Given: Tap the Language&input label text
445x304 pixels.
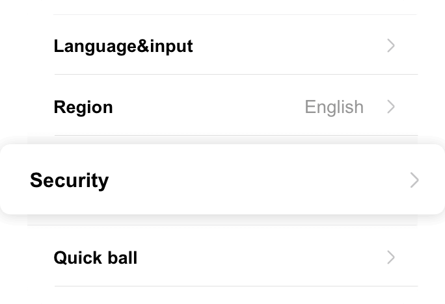Looking at the screenshot, I should point(123,46).
